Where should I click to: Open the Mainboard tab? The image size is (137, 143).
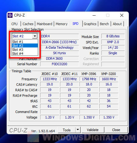point(44,24)
